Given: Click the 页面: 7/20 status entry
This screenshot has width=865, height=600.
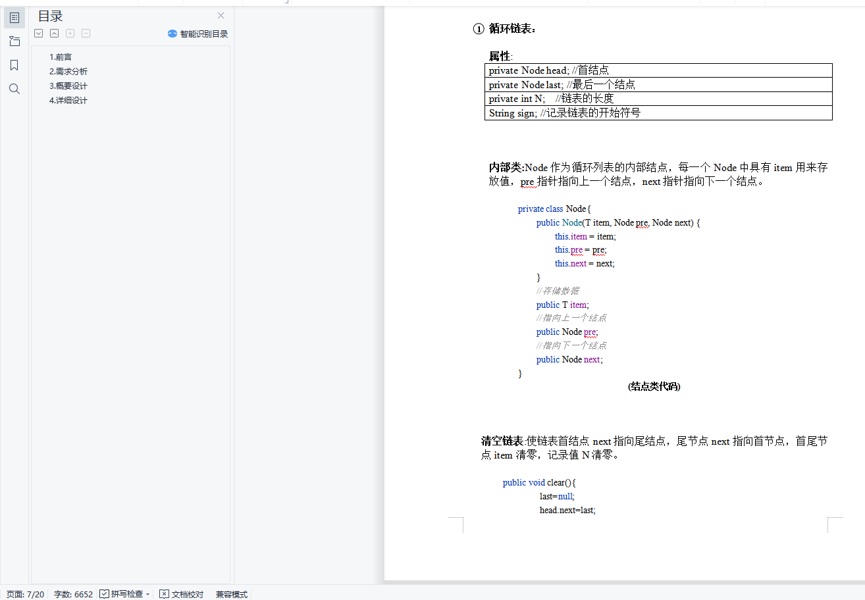Looking at the screenshot, I should (25, 594).
